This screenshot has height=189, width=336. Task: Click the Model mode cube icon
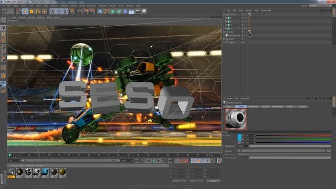click(3, 27)
